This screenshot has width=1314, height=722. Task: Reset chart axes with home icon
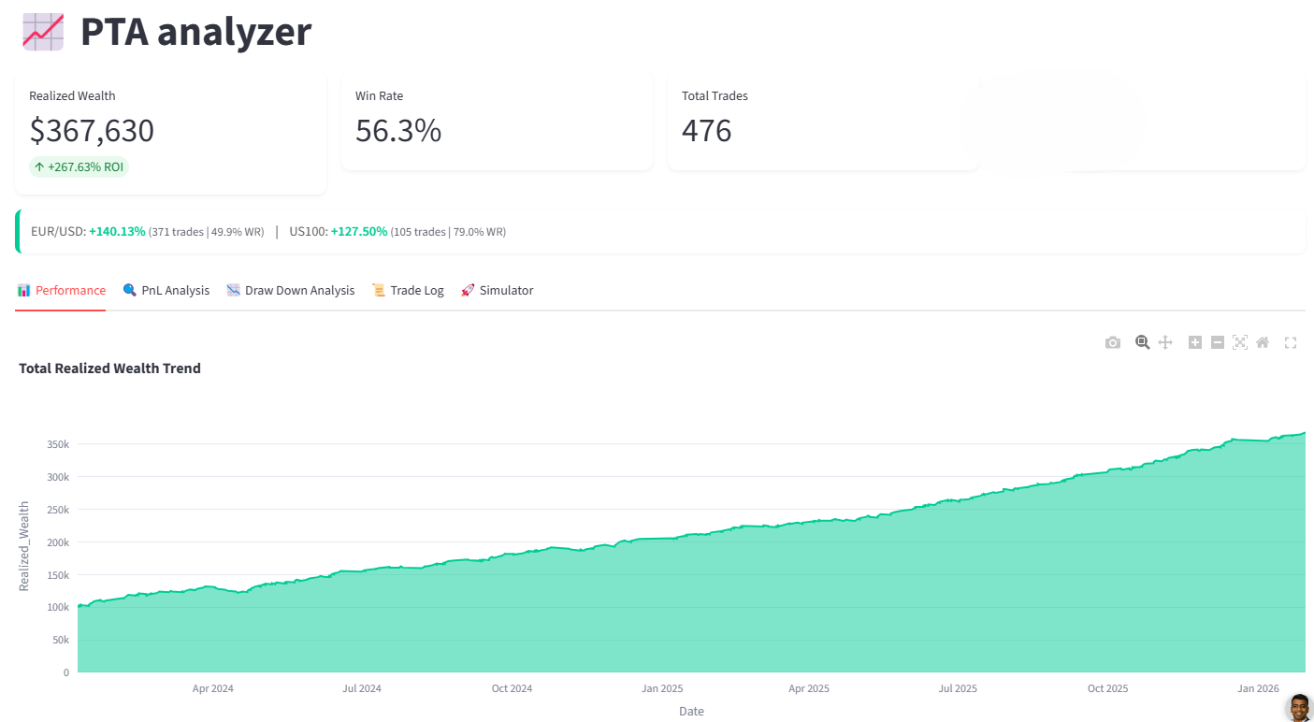tap(1263, 342)
